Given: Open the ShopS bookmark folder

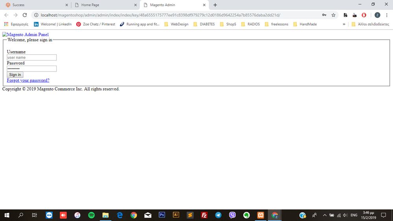Looking at the screenshot, I should click(x=228, y=24).
